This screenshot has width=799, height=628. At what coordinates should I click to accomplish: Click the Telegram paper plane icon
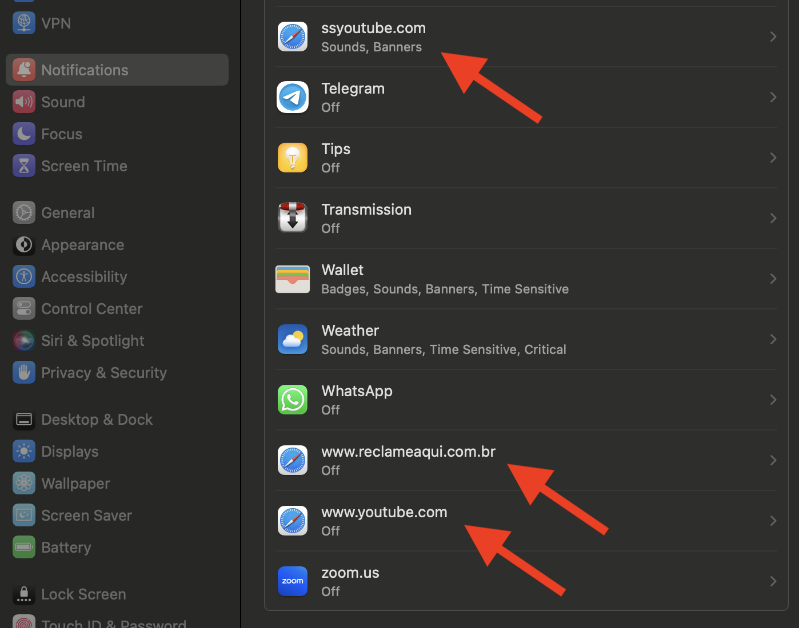[293, 97]
